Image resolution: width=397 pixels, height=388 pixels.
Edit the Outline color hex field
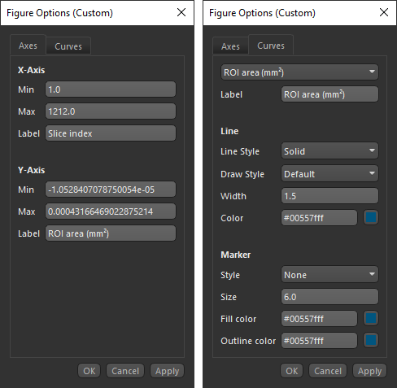(319, 341)
